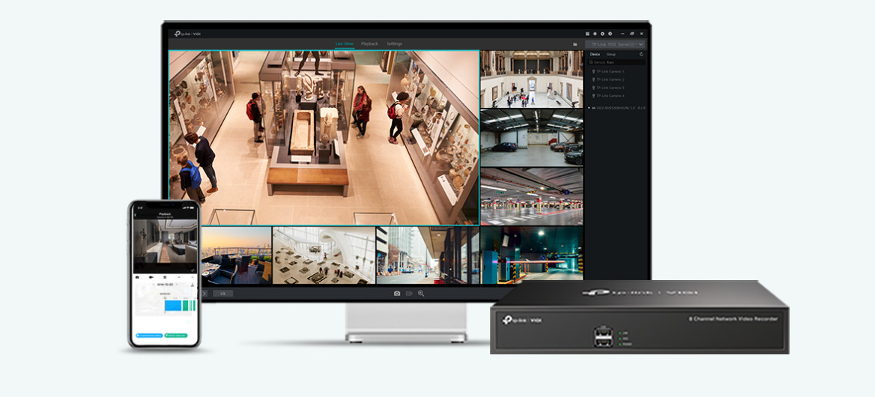This screenshot has width=875, height=397.
Task: Select the white lobby seating camera feed
Action: coord(324,255)
